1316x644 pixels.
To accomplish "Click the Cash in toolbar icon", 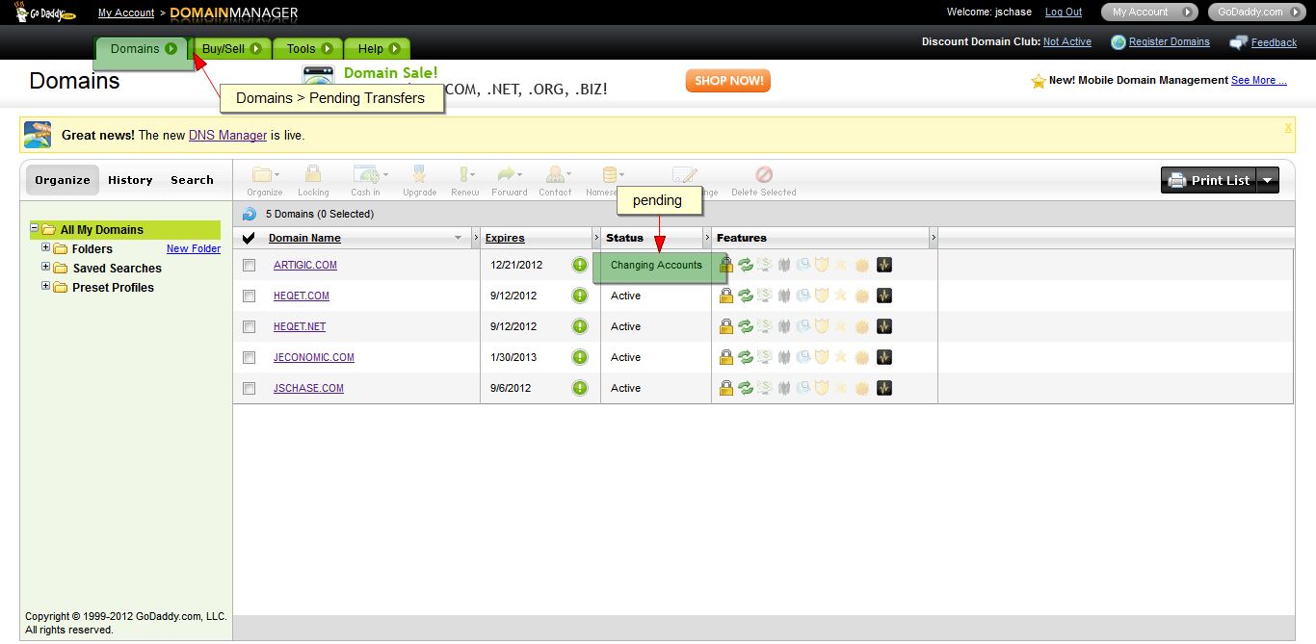I will coord(366,175).
